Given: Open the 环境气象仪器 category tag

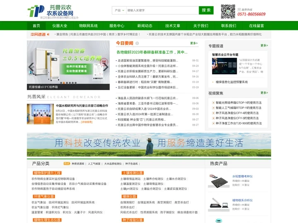Looking at the screenshot, I should tap(44, 197).
